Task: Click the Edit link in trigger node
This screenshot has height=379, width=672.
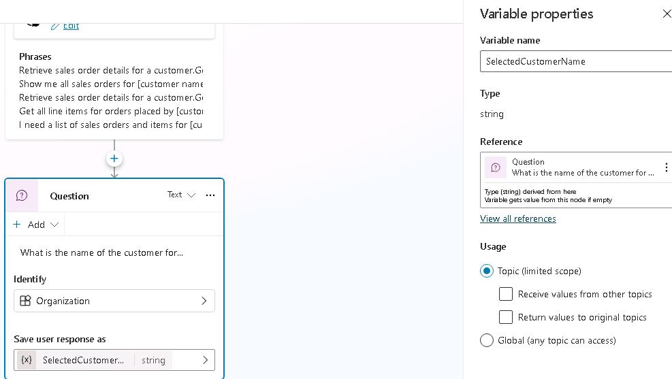Action: (71, 26)
